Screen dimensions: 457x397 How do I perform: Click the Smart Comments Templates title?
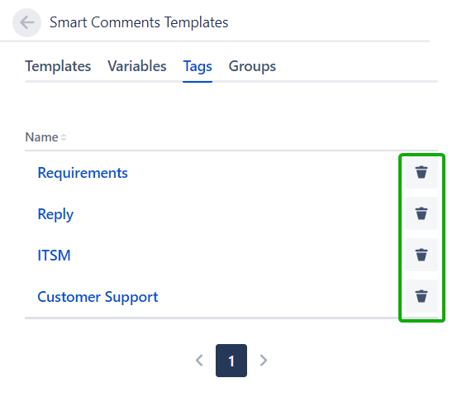[139, 22]
